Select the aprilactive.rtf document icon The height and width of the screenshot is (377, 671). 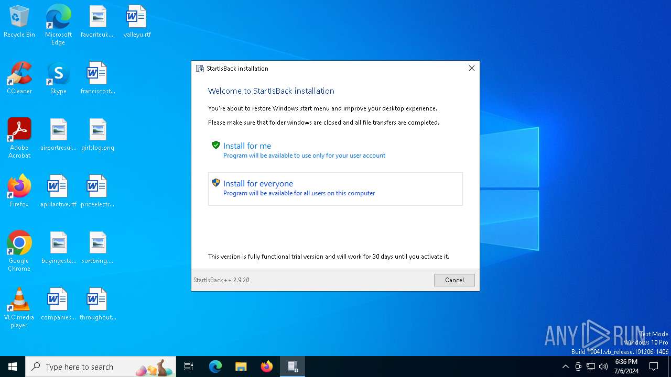[x=58, y=192]
